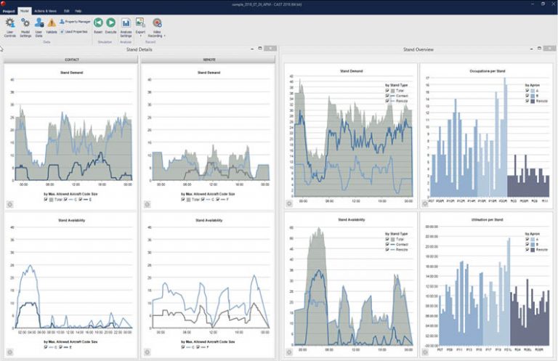Open the Help tab
This screenshot has height=361, width=558.
tap(78, 12)
